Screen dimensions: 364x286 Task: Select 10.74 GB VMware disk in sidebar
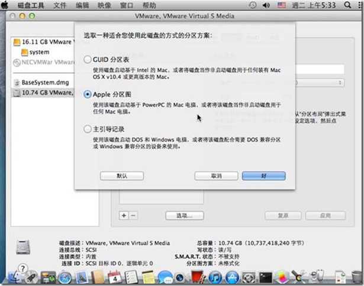[x=44, y=92]
